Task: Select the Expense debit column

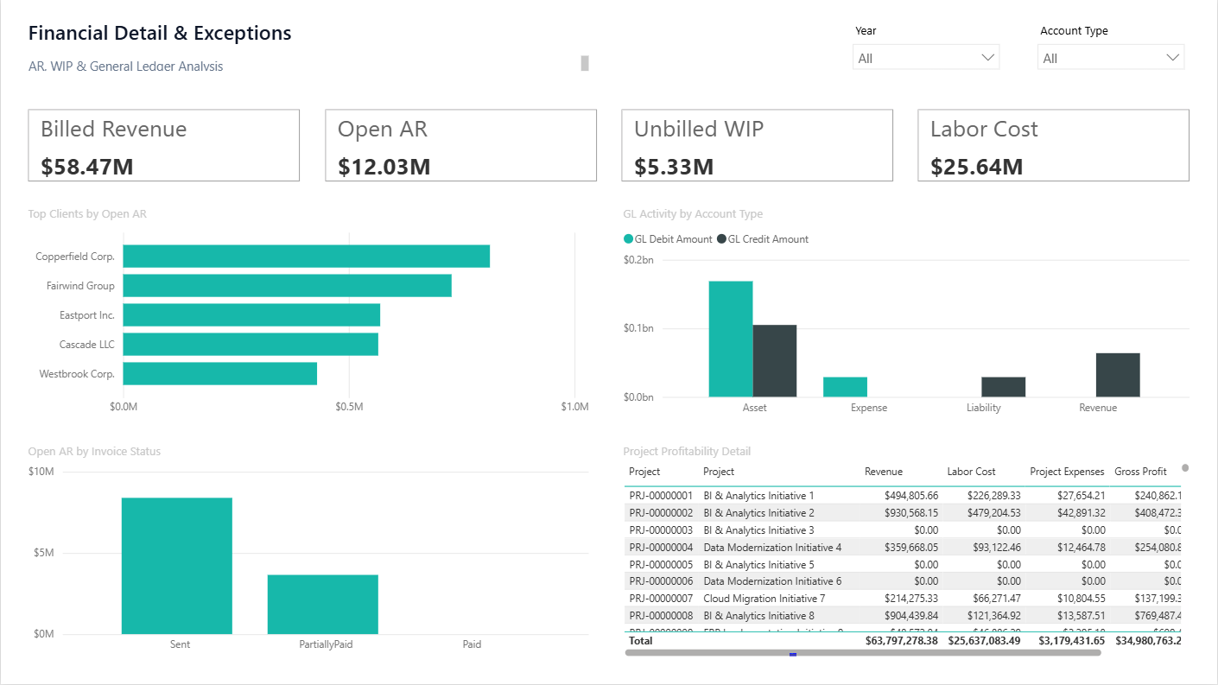Action: (x=846, y=387)
